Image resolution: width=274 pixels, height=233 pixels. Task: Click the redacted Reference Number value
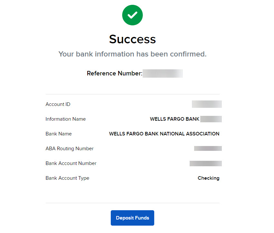[x=163, y=73]
